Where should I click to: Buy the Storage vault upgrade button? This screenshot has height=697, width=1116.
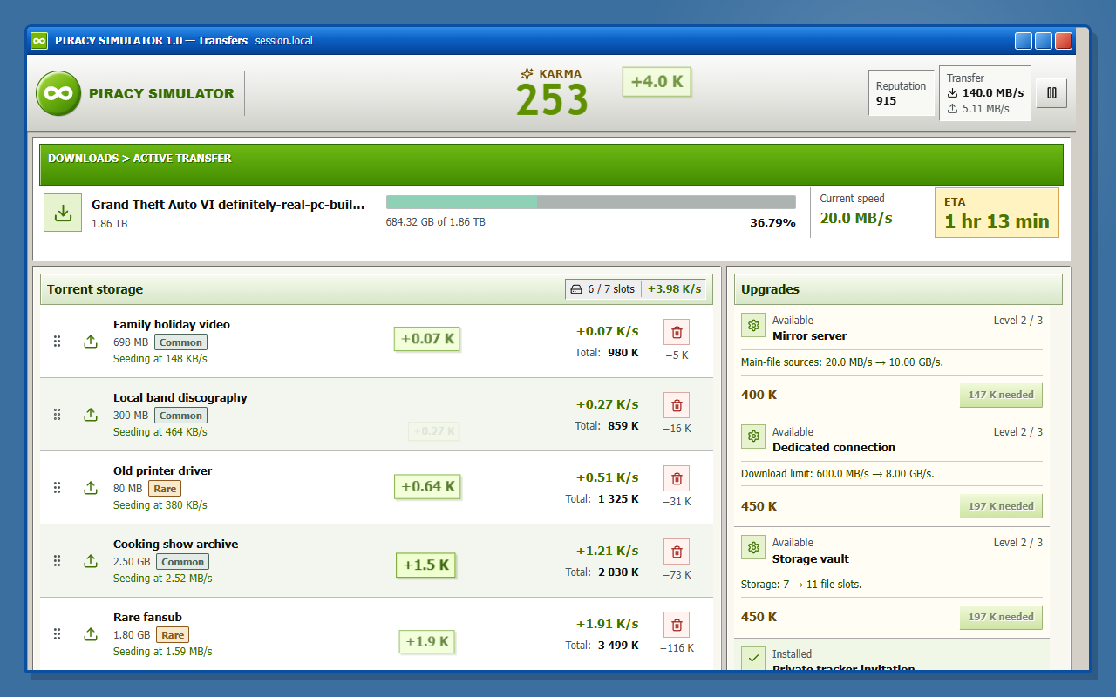[1001, 617]
